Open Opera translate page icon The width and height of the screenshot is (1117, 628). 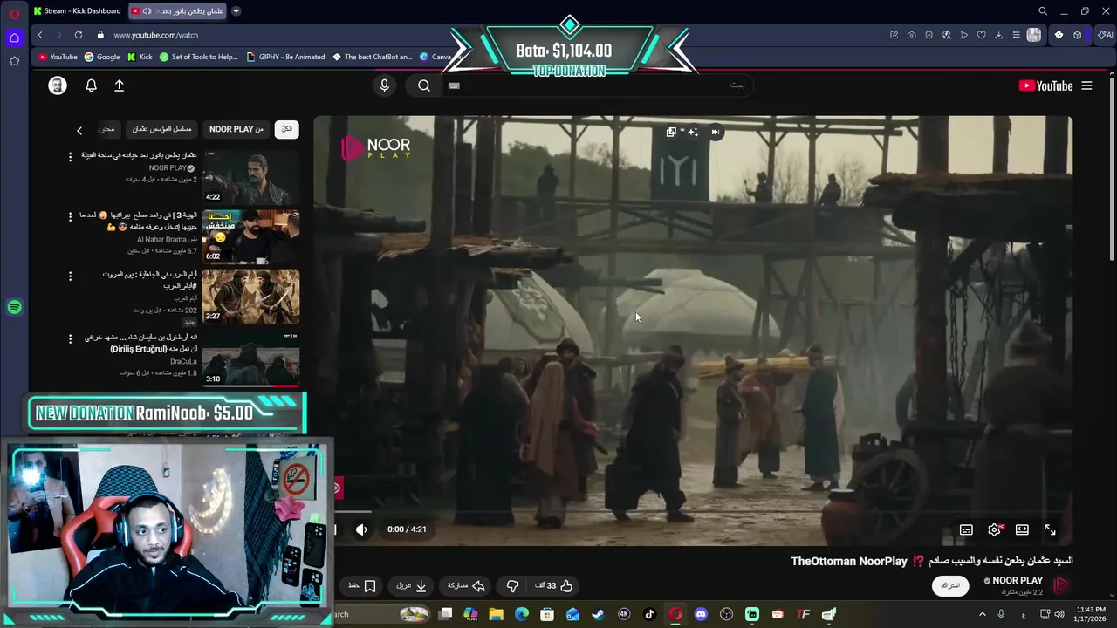946,35
